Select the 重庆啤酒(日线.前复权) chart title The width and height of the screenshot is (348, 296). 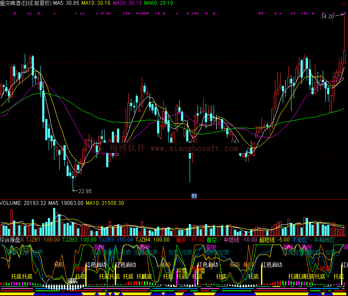click(x=26, y=3)
